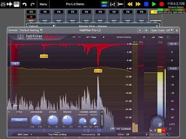
Task: Toggle BYPASS on FabFilter Pro-L2
Action: tap(13, 31)
